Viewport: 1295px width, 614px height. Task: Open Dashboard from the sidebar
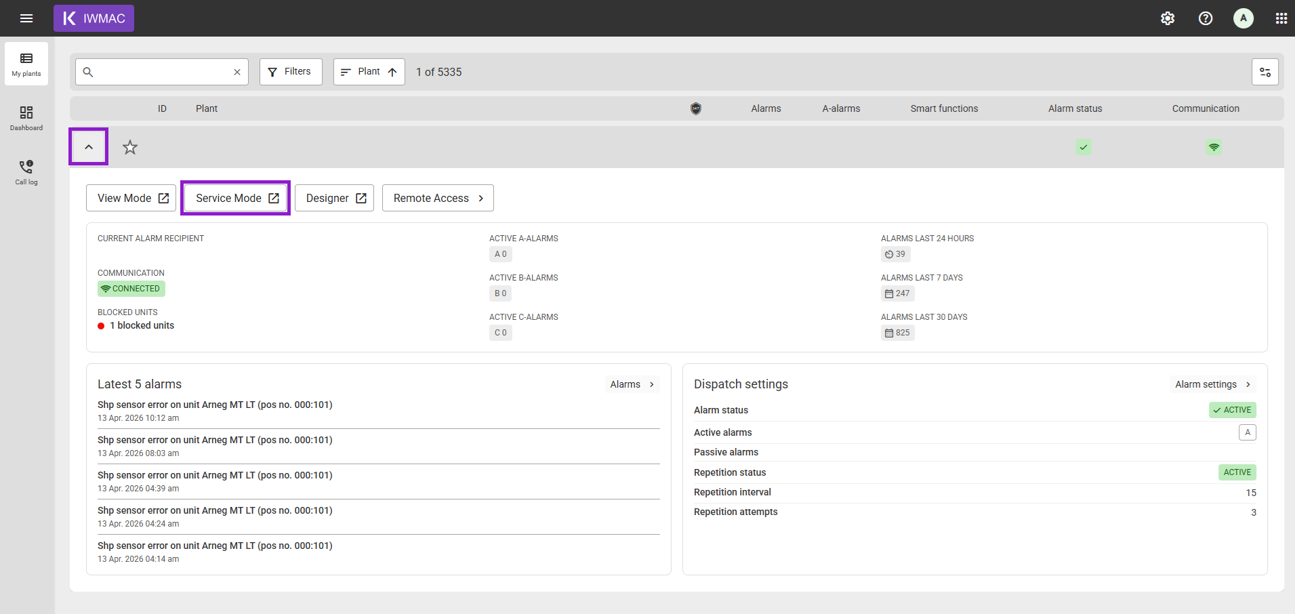26,118
